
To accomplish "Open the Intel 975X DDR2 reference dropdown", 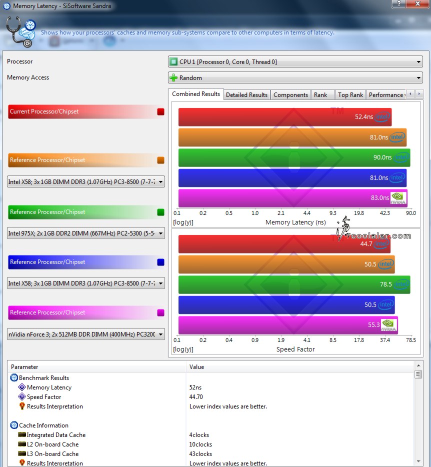I will [x=86, y=233].
